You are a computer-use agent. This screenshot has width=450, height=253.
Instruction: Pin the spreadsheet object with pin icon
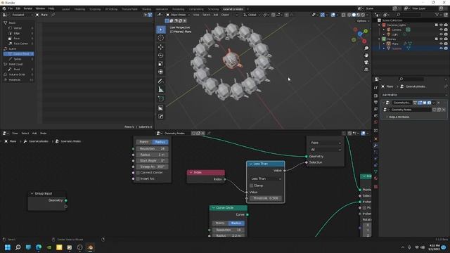pyautogui.click(x=53, y=15)
